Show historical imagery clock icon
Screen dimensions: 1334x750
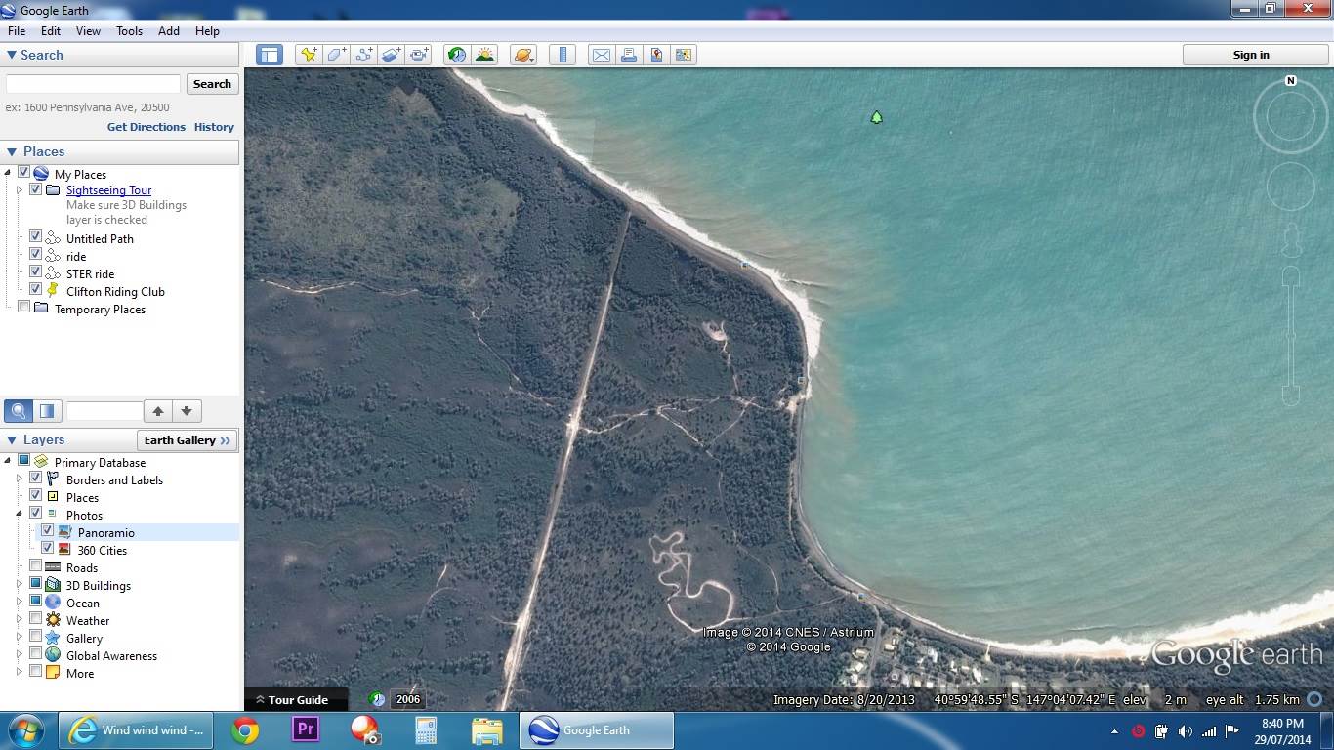[457, 55]
